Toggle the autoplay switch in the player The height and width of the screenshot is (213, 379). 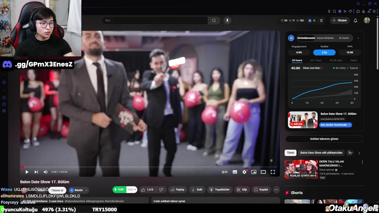point(225,172)
